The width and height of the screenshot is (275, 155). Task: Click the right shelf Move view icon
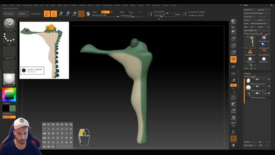[233, 104]
